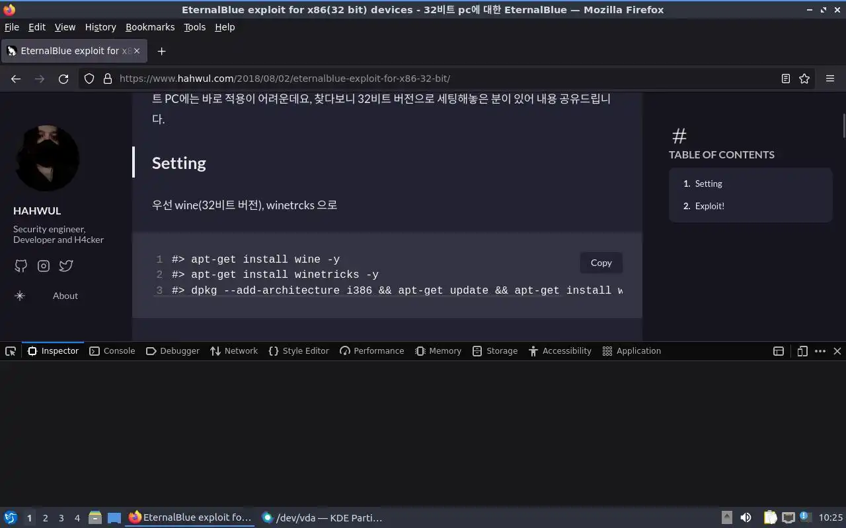Open the network connection tray icon
This screenshot has height=528, width=846.
pyautogui.click(x=788, y=518)
